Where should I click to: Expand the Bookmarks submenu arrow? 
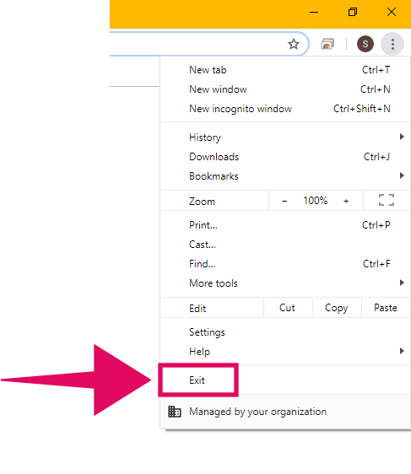click(x=402, y=175)
